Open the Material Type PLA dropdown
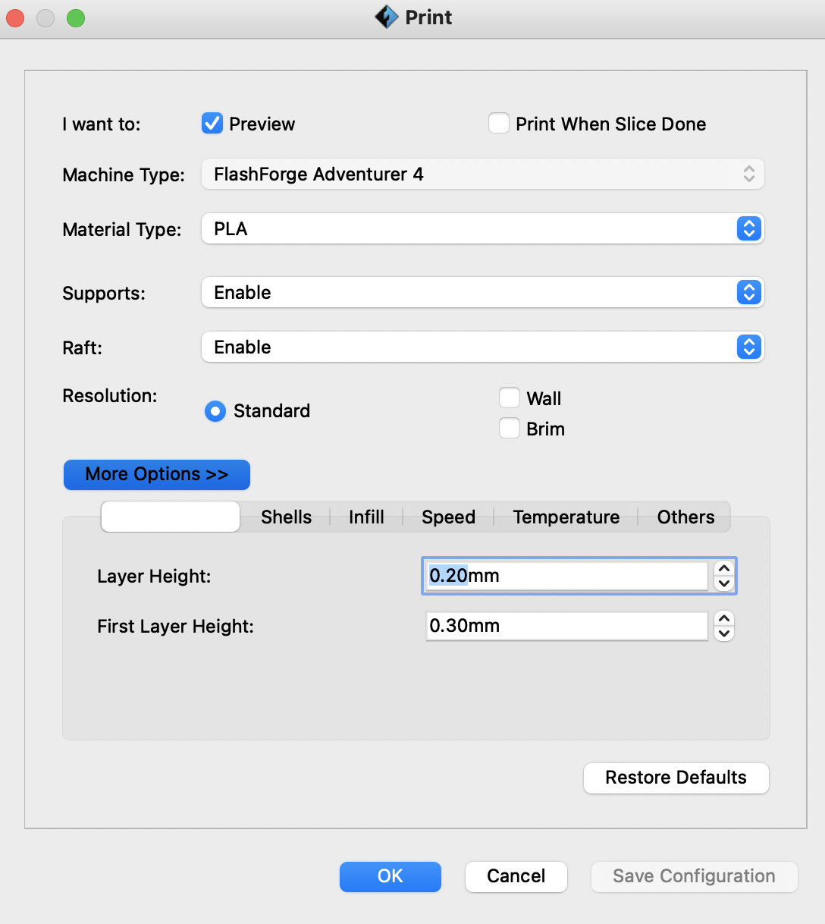 tap(482, 228)
